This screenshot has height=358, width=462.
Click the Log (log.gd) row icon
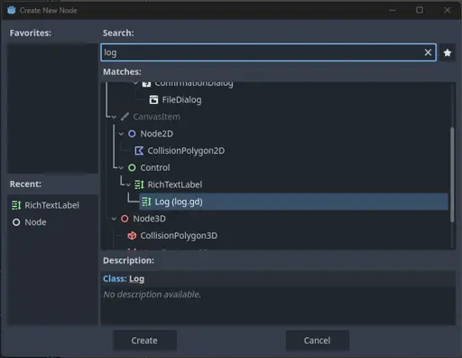pyautogui.click(x=146, y=202)
